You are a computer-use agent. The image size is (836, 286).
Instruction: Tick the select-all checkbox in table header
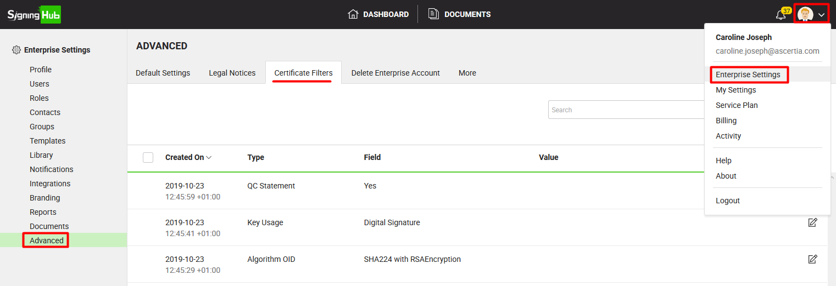(148, 157)
